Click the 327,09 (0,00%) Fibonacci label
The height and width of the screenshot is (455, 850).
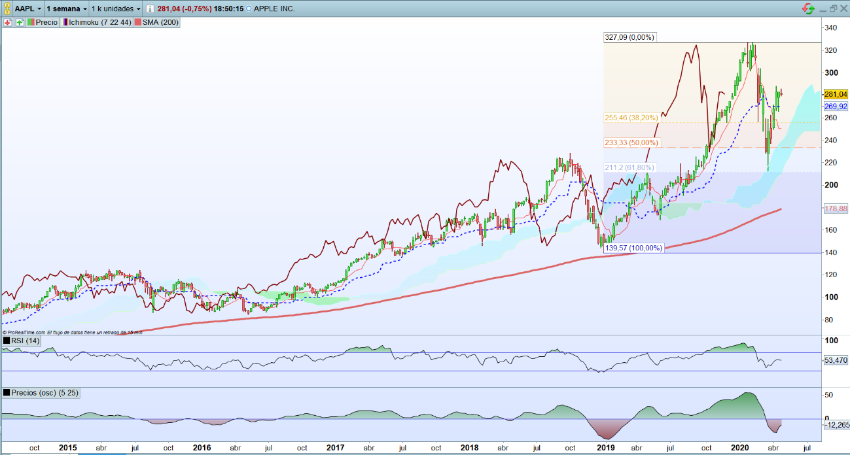coord(629,37)
